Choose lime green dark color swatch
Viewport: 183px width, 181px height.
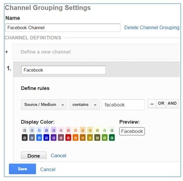(104, 138)
